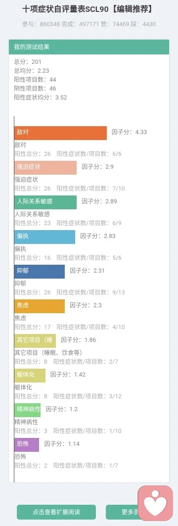Click the SCL90 page title
The height and width of the screenshot is (526, 178).
89,9
